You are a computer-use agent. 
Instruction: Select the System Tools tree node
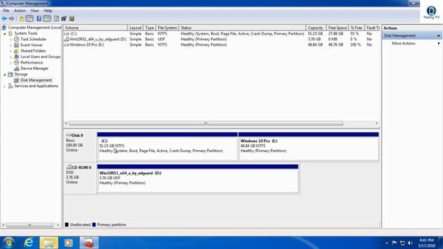click(26, 33)
